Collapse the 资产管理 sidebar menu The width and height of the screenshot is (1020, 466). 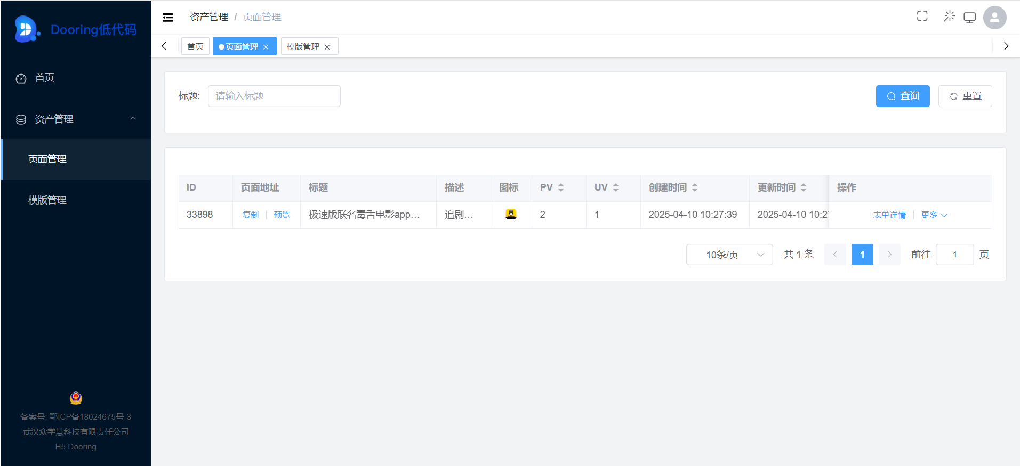tap(76, 119)
